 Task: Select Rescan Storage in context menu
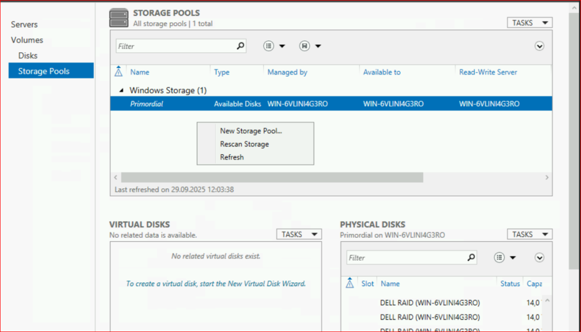click(245, 144)
